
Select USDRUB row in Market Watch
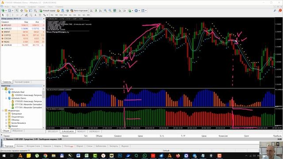pos(23,45)
